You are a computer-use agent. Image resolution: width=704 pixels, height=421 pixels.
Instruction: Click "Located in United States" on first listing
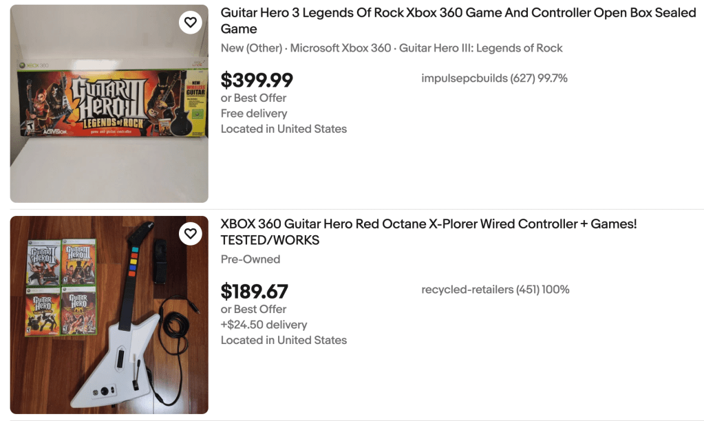[x=284, y=129]
